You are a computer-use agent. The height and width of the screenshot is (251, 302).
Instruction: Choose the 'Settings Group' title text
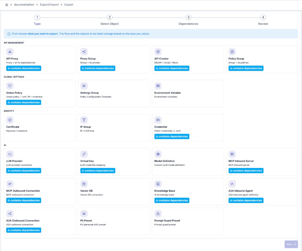coord(90,93)
